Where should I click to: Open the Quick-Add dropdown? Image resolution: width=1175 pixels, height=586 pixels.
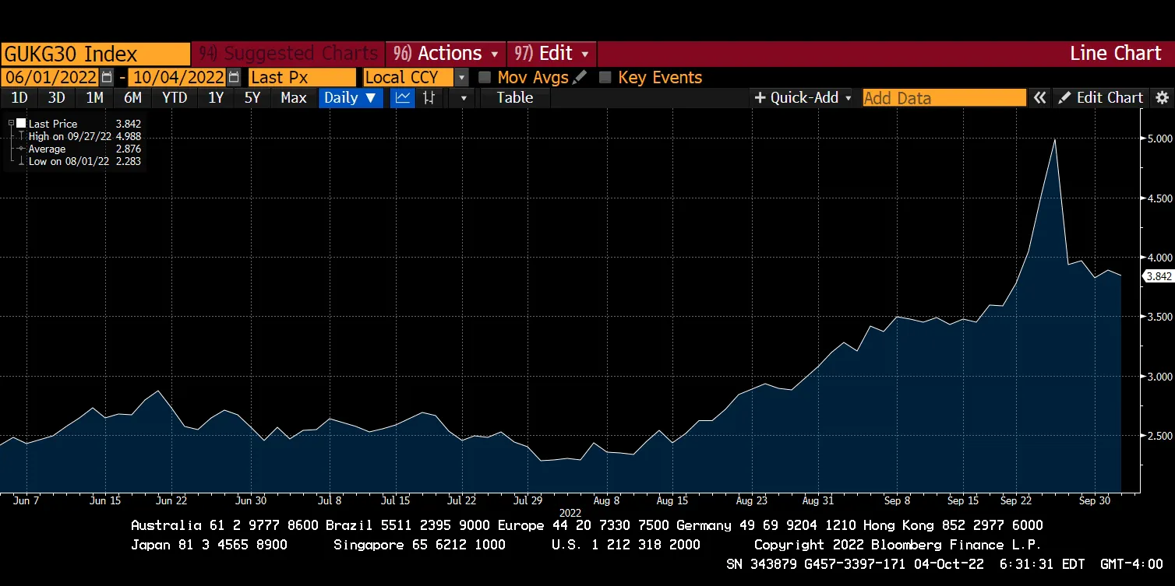[x=803, y=98]
